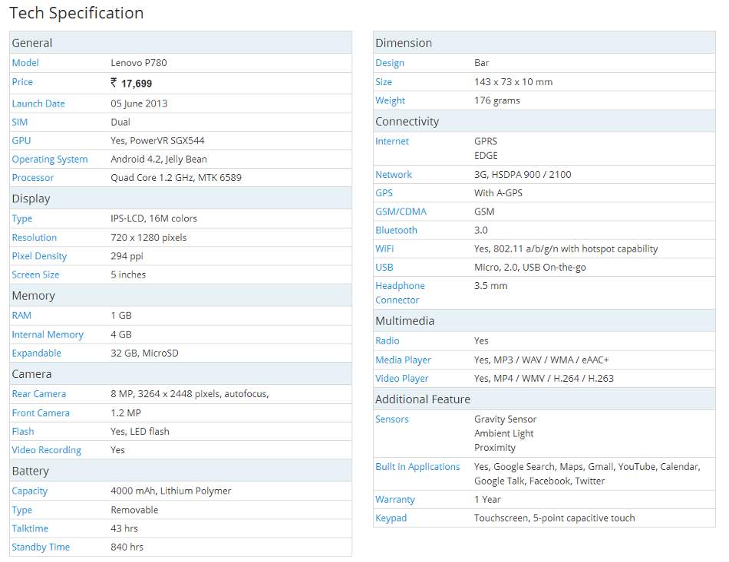Click the Model link in General
The width and height of the screenshot is (729, 562).
[25, 63]
